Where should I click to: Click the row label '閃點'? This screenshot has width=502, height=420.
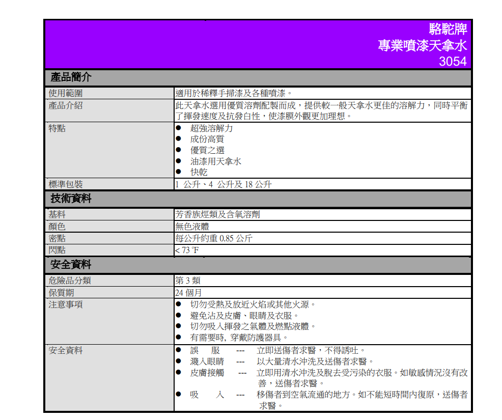[57, 250]
